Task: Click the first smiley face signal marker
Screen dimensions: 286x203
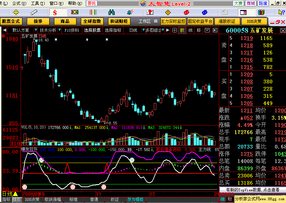Action: (25, 187)
